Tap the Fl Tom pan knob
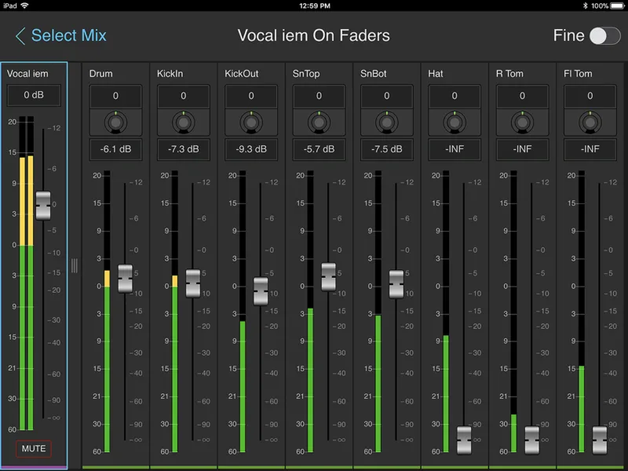 pyautogui.click(x=590, y=122)
